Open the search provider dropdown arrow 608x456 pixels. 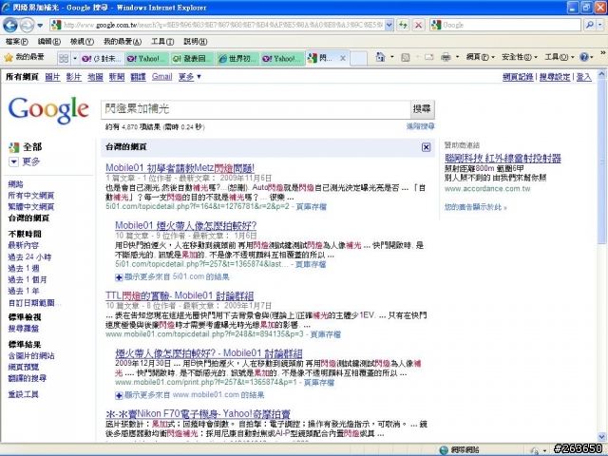click(x=600, y=26)
